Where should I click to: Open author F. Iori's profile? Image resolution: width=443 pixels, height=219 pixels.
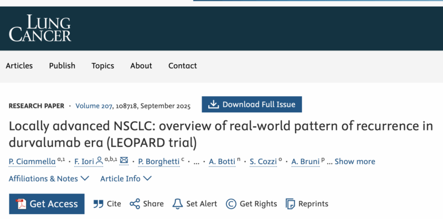tap(85, 161)
